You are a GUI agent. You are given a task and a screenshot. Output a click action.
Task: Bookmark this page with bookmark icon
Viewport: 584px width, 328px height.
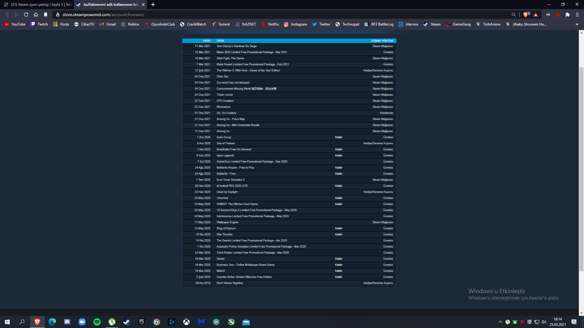pos(46,15)
